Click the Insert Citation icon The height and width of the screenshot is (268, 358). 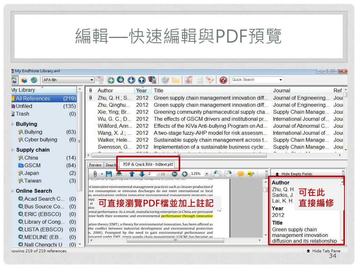[189, 80]
